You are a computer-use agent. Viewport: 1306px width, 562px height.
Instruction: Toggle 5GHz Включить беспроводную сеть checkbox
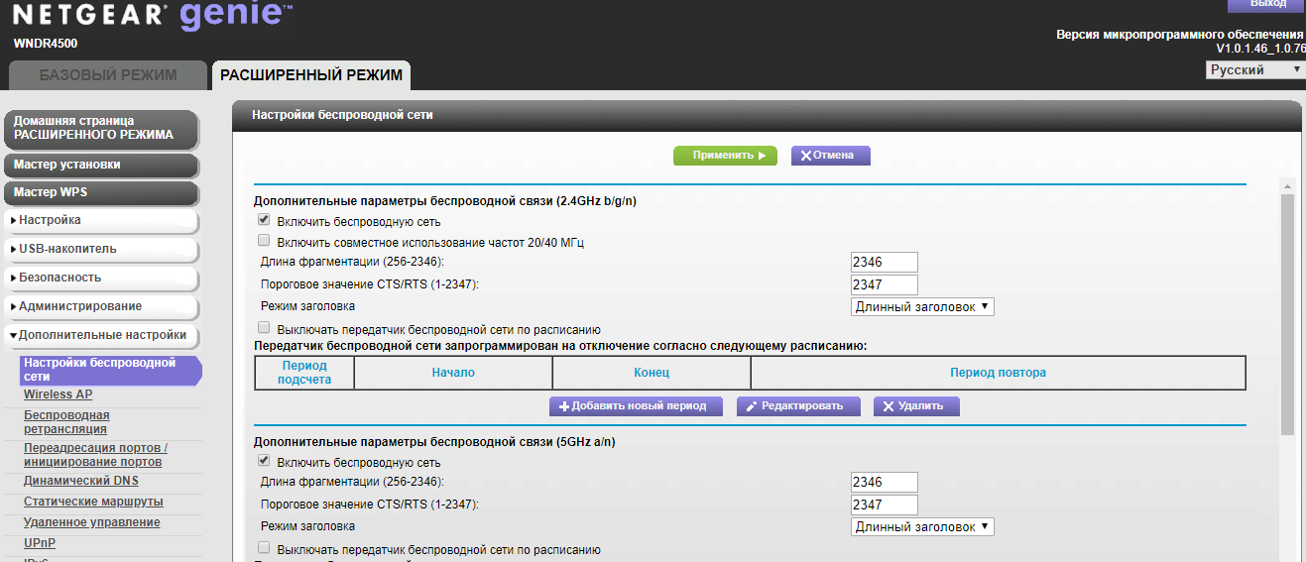[264, 461]
